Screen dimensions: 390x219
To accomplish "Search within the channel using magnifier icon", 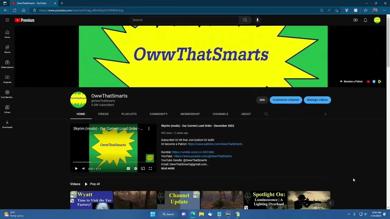I will pyautogui.click(x=266, y=114).
